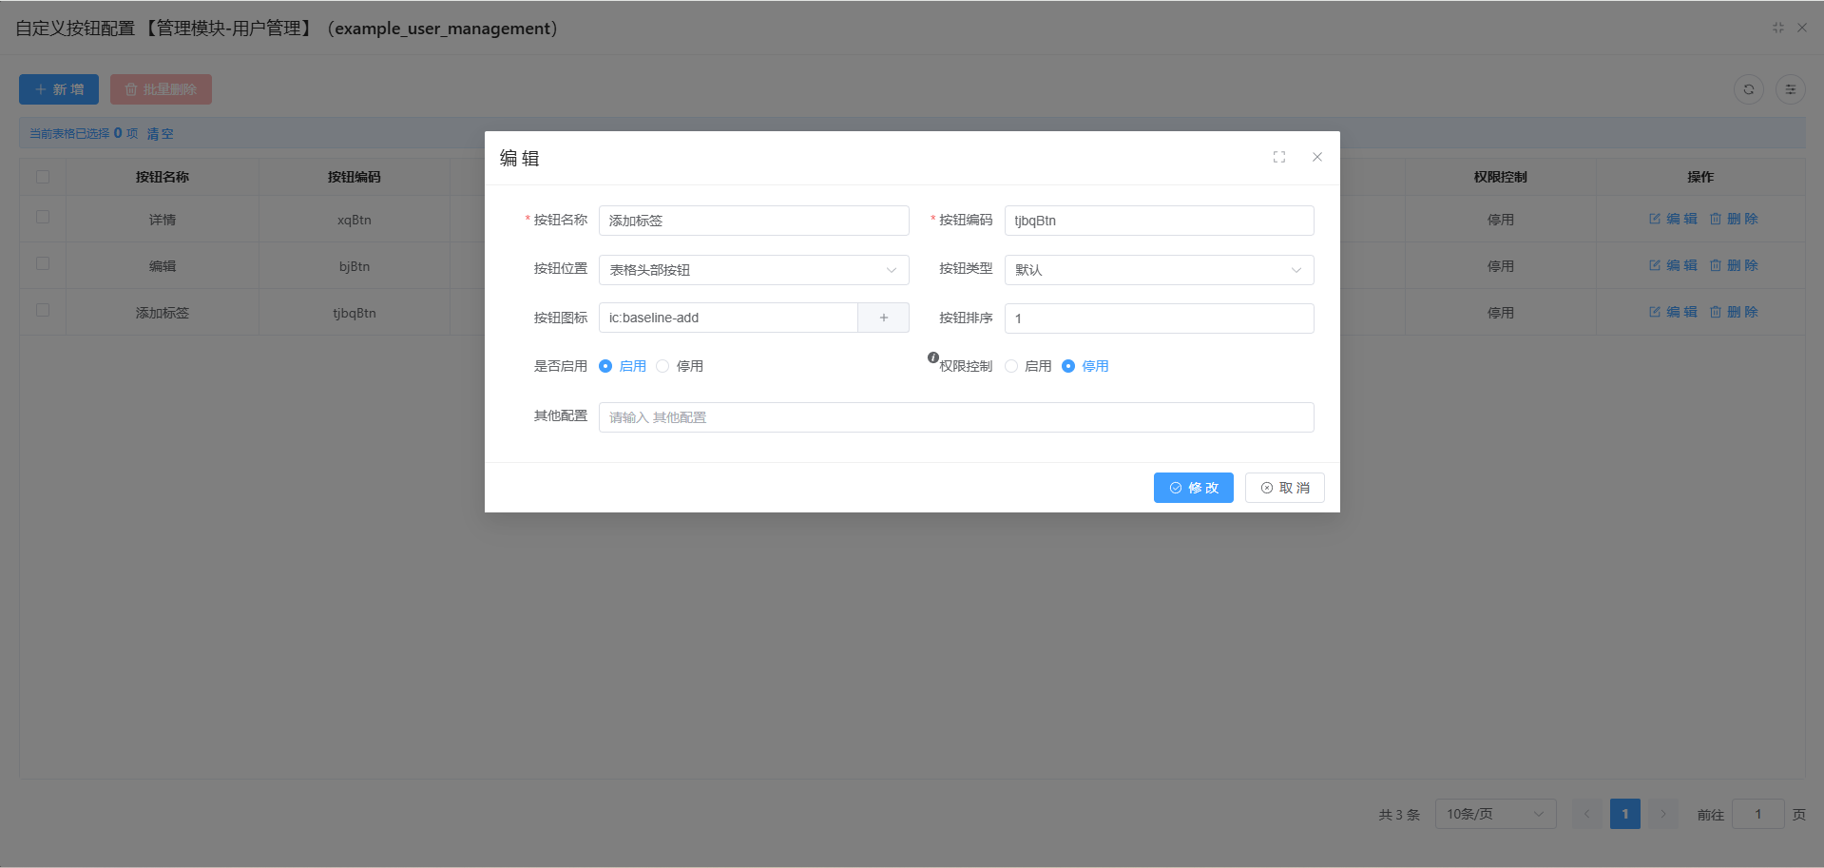Open the column settings icon at top right
The image size is (1824, 868).
click(1791, 88)
